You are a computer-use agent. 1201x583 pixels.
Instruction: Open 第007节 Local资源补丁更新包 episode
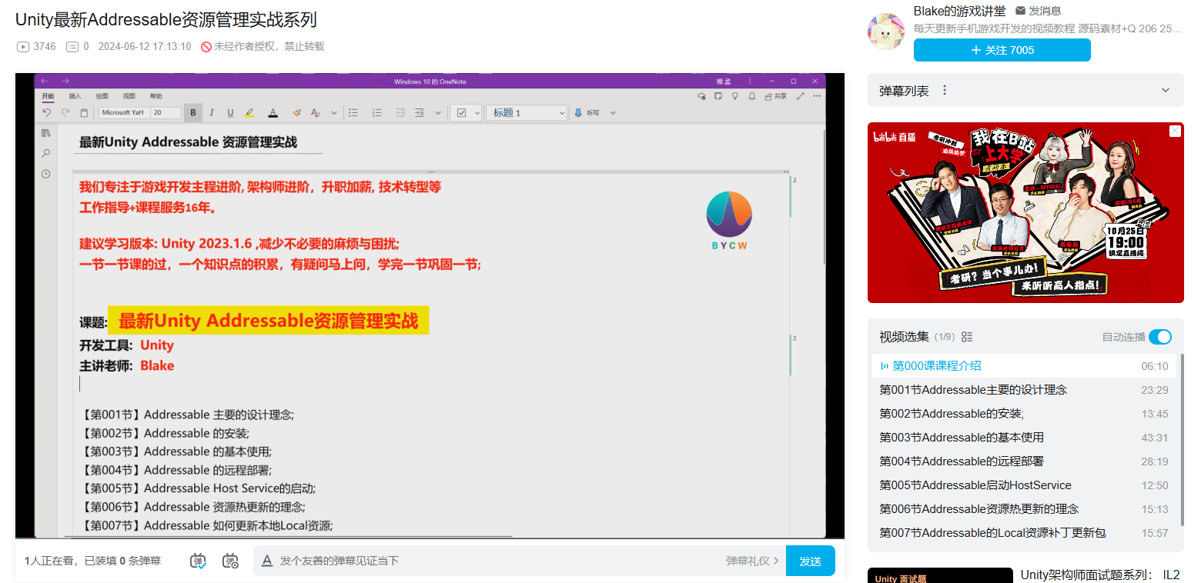coord(992,533)
